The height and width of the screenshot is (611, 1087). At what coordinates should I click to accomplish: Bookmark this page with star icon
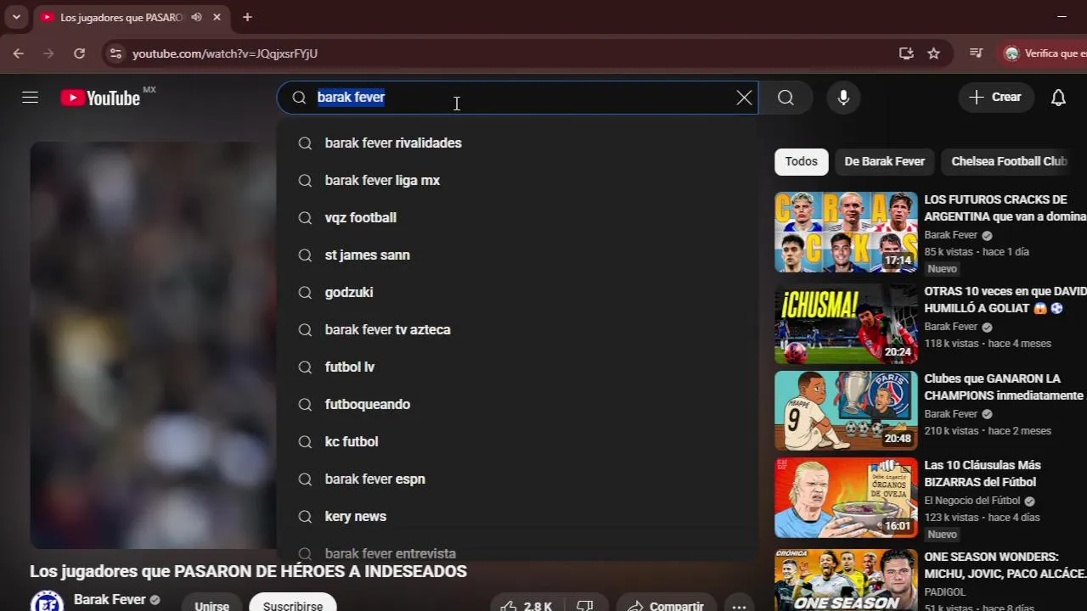point(933,53)
